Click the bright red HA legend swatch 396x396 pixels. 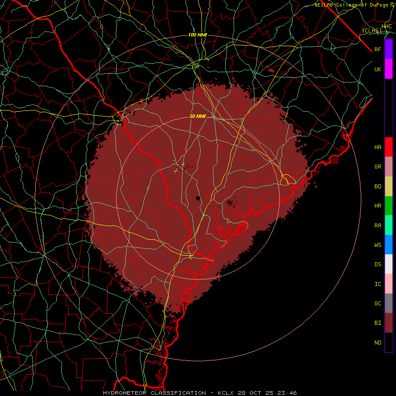(389, 147)
